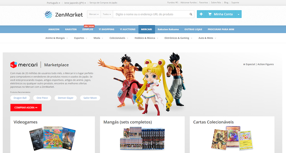
Task: Click the search magnifier icon
Action: coord(191,14)
